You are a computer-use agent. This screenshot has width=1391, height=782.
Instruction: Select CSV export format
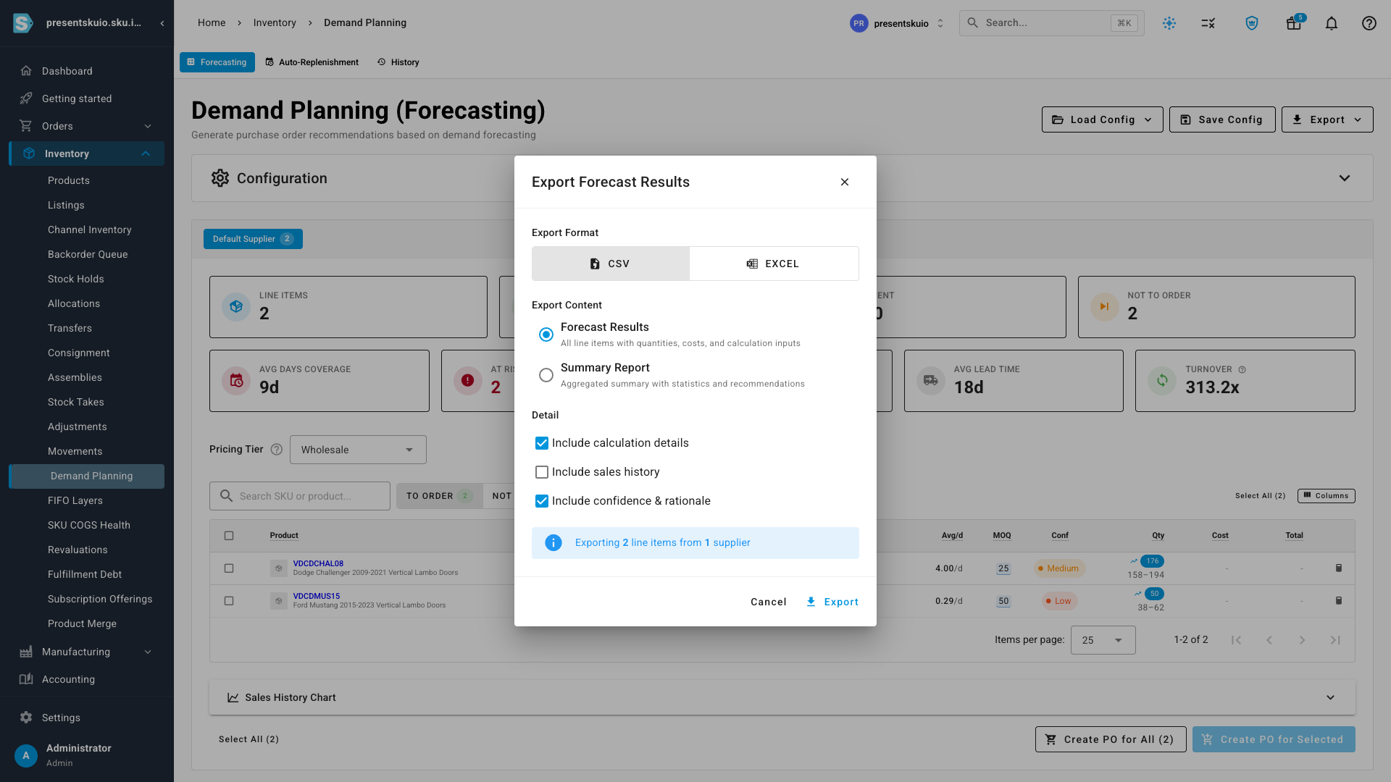pyautogui.click(x=610, y=264)
